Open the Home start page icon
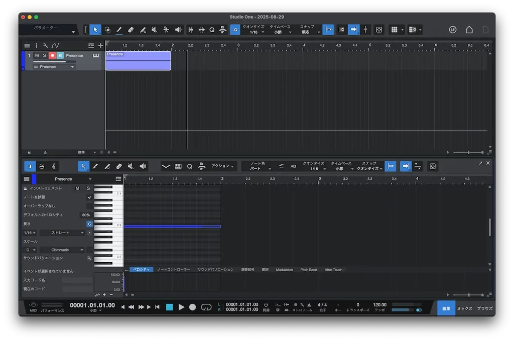Screen dimensions: 514x341 (x=469, y=30)
